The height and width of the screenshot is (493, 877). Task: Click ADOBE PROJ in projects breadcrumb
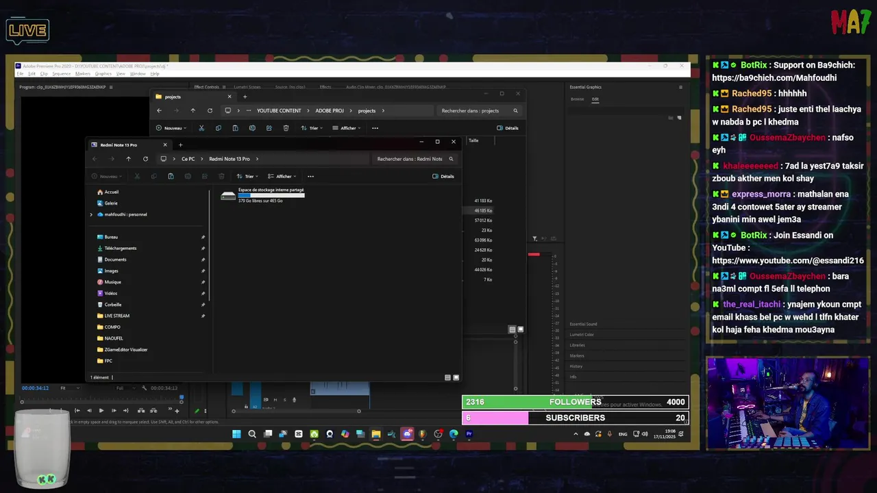(x=330, y=111)
